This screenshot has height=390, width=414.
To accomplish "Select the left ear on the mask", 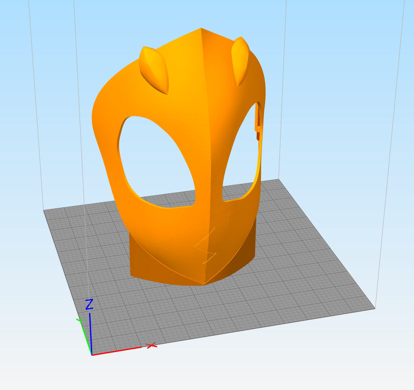I will coord(154,70).
